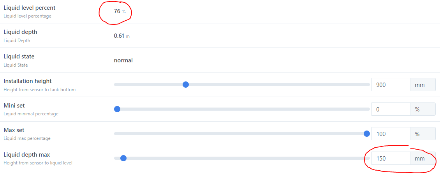
Task: Click the % unit beside Max set
Action: pyautogui.click(x=417, y=134)
